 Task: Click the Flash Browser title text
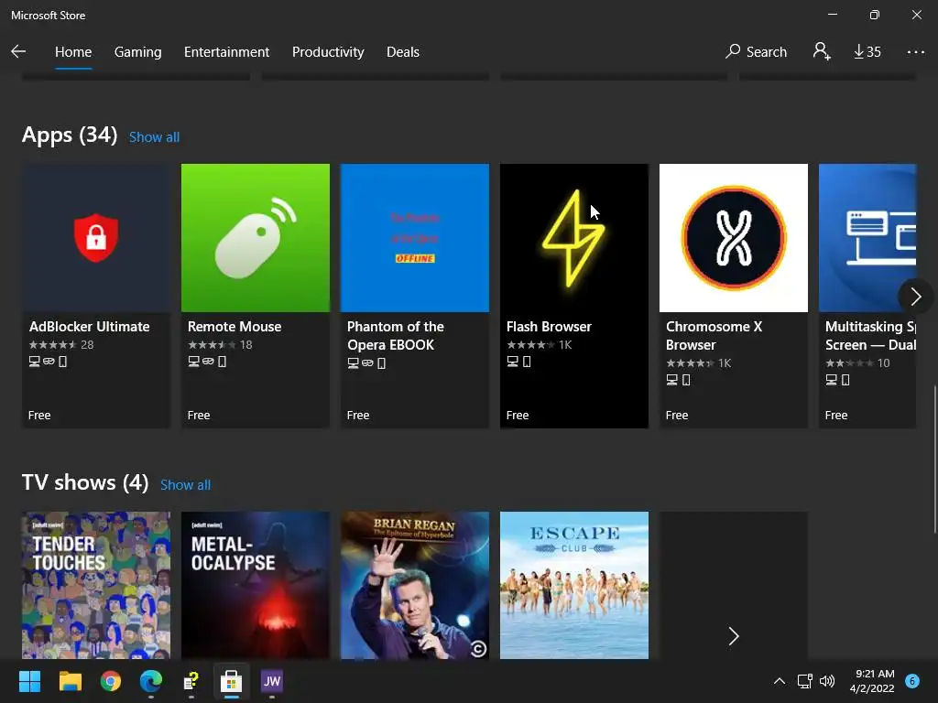(x=549, y=327)
